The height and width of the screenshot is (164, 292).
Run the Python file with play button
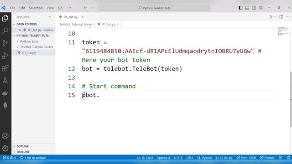coord(271,17)
